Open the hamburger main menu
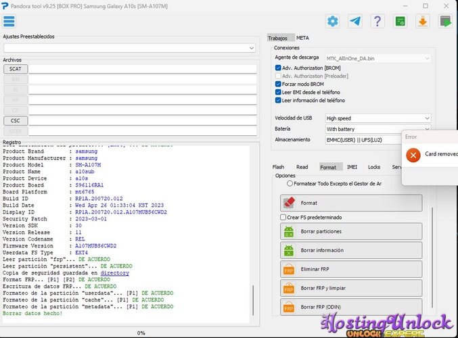Image resolution: width=458 pixels, height=338 pixels. pos(9,22)
